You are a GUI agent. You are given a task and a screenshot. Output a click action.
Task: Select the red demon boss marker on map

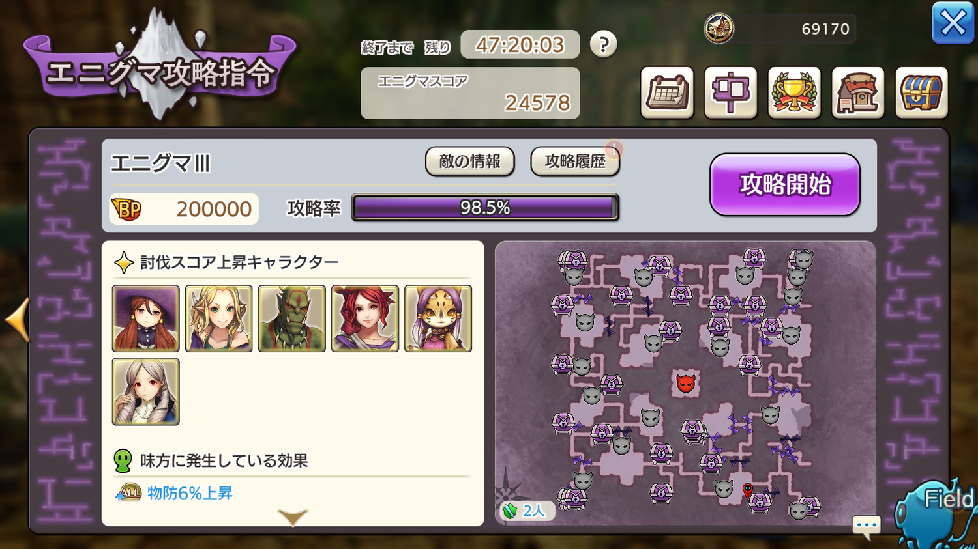pos(685,383)
